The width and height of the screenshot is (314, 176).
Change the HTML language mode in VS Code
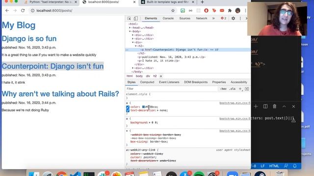coord(274,166)
